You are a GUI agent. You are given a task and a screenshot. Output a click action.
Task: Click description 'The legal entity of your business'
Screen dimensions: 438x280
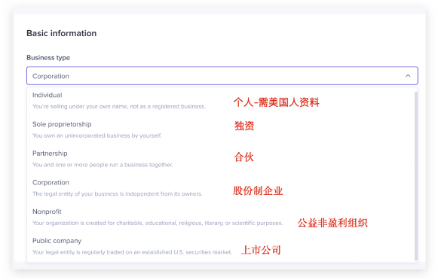(117, 194)
